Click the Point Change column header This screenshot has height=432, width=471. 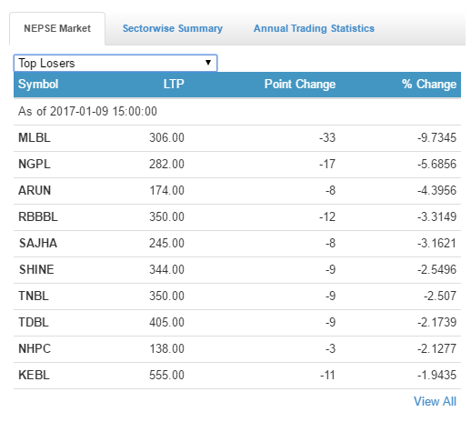click(300, 84)
